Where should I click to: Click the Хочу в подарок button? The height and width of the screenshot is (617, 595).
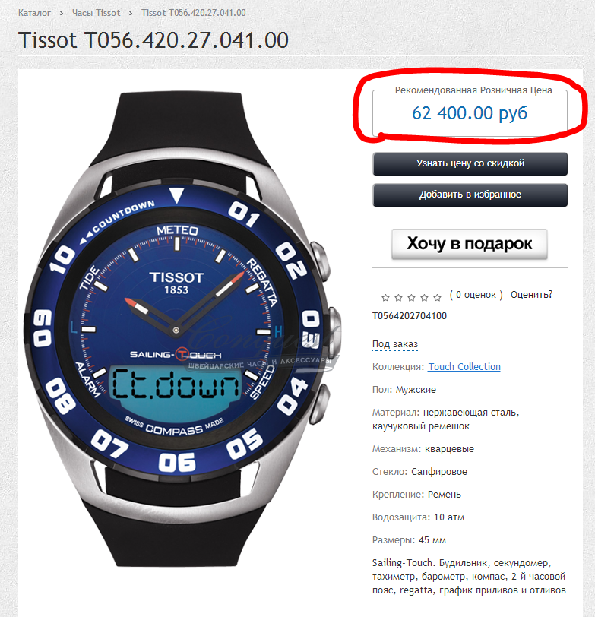(470, 244)
